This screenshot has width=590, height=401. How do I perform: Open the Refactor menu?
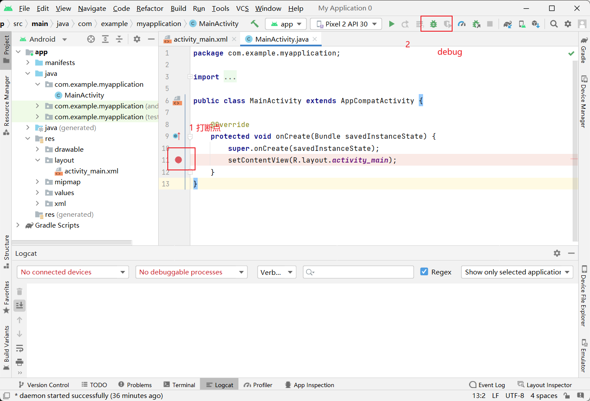[150, 8]
